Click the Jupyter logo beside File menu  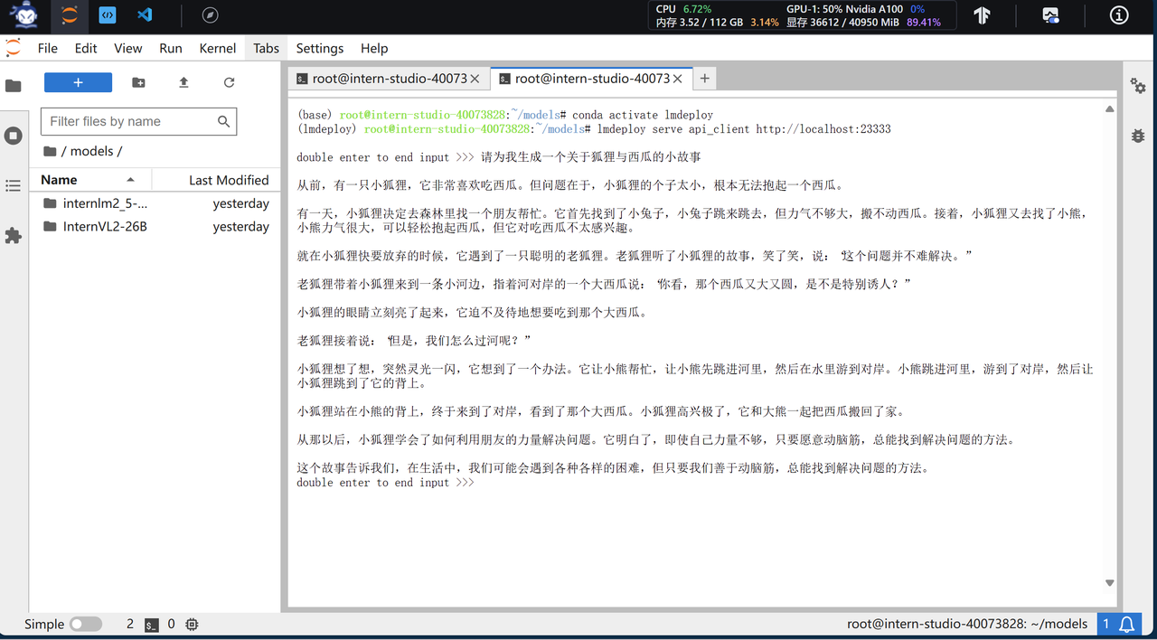coord(13,48)
